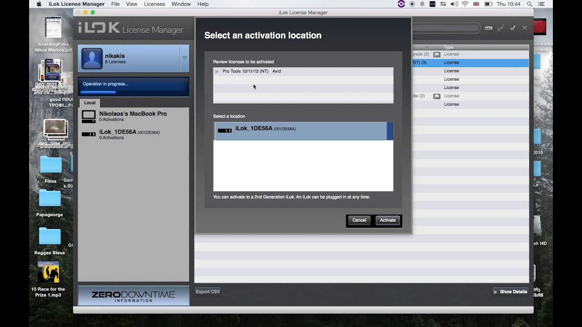Click the search field in License Manager
Screen dimensions: 582x327
tap(446, 28)
